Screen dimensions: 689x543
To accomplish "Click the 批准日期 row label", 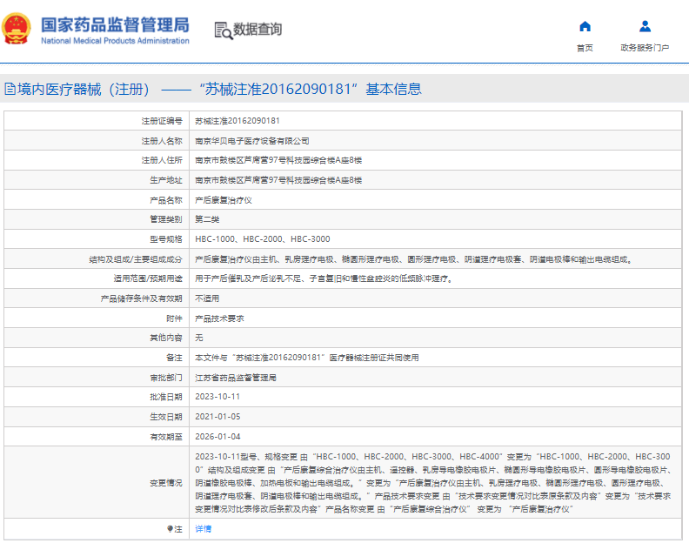I will point(165,397).
